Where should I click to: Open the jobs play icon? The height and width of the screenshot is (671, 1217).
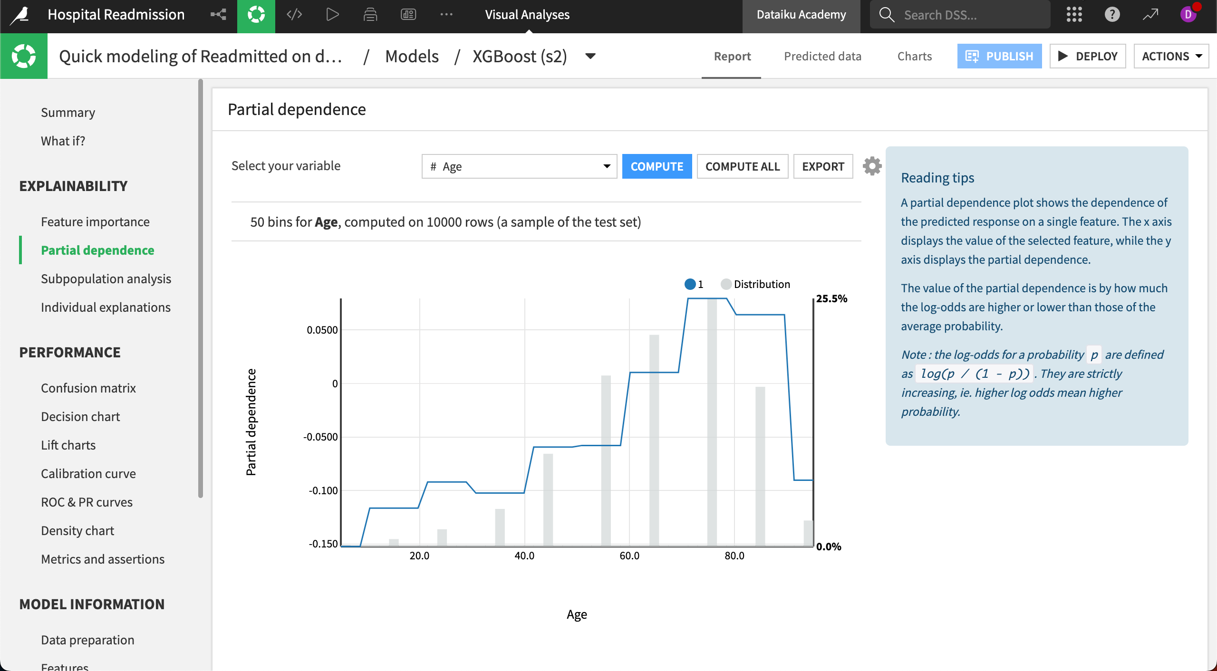coord(332,14)
